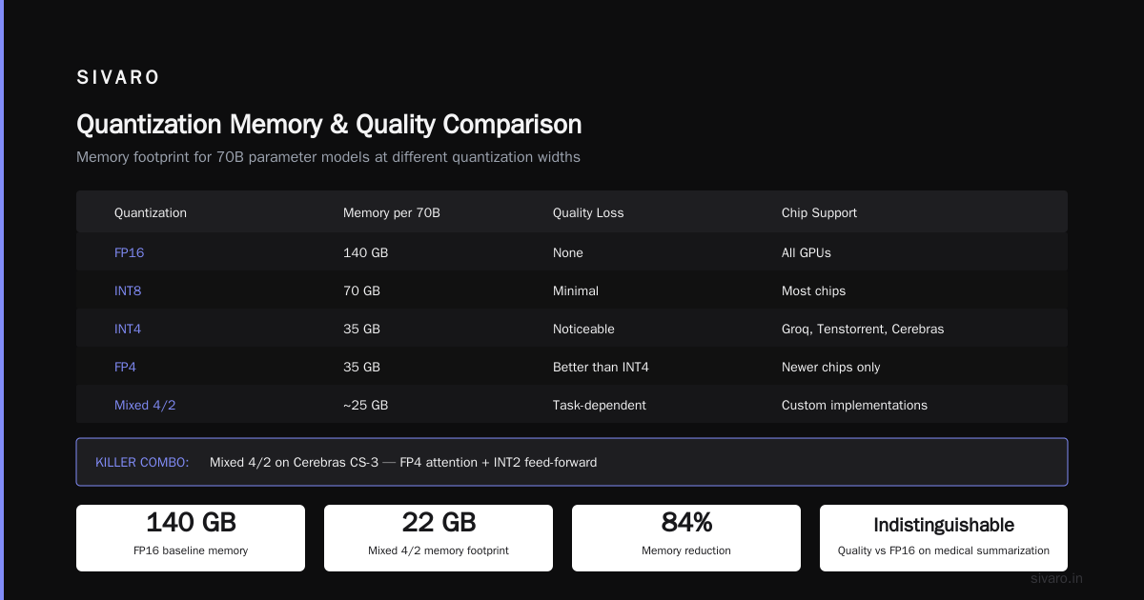
Task: Click the SIVARO logo text
Action: [x=118, y=78]
